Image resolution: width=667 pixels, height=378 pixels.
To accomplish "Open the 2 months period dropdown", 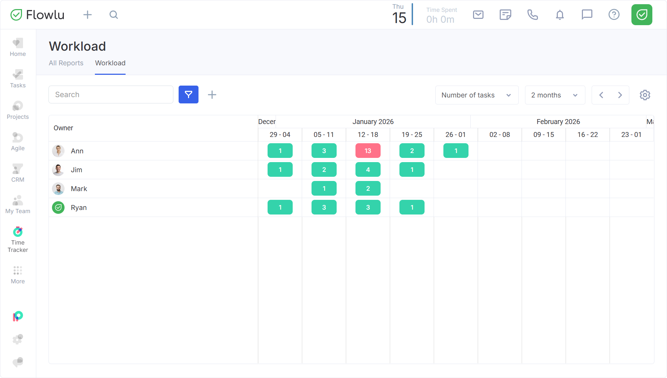I will click(x=555, y=95).
